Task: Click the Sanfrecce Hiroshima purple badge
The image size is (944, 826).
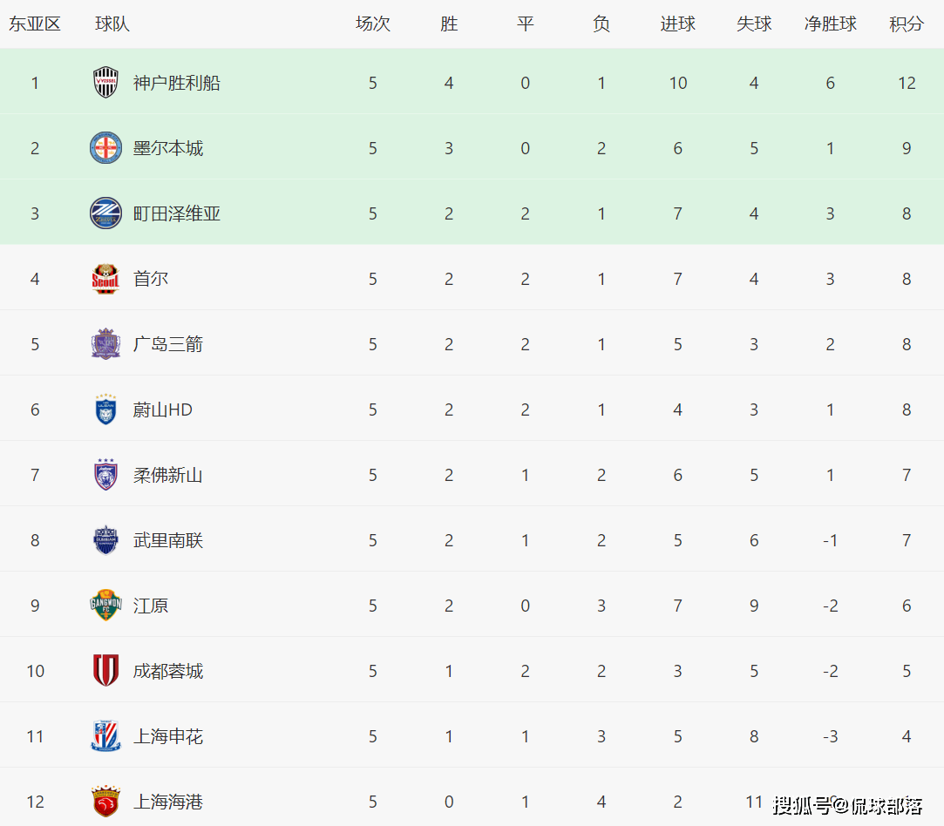Action: [105, 344]
